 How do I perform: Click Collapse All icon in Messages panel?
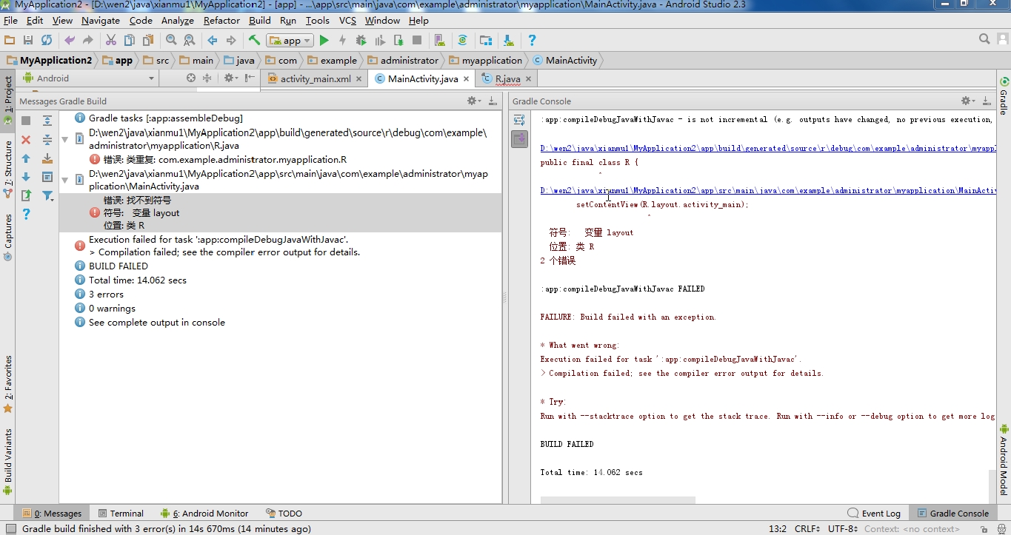(x=47, y=139)
